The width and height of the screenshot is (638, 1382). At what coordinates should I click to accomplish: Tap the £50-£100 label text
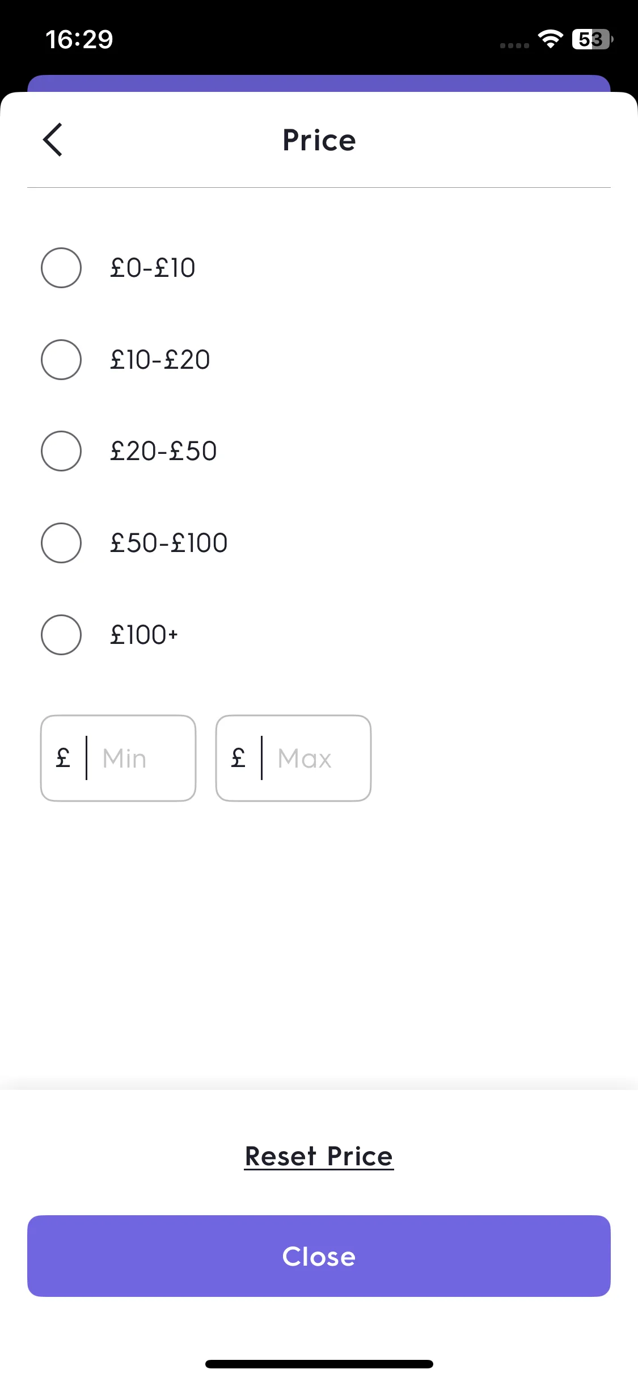click(169, 543)
